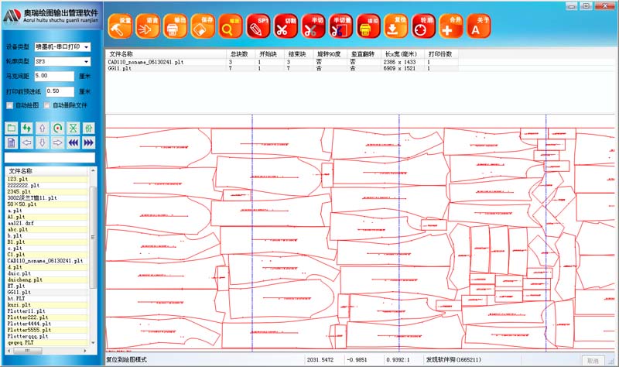Viewport: 619px width, 367px height.
Task: Click the file list vertical scrollbar
Action: [x=93, y=257]
